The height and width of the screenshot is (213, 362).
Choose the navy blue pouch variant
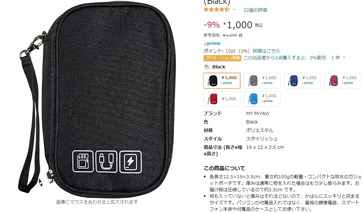[x=302, y=81]
